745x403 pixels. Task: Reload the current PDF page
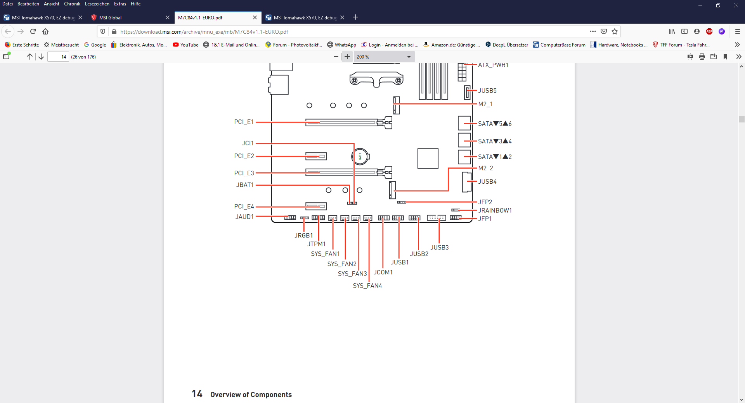(x=33, y=31)
